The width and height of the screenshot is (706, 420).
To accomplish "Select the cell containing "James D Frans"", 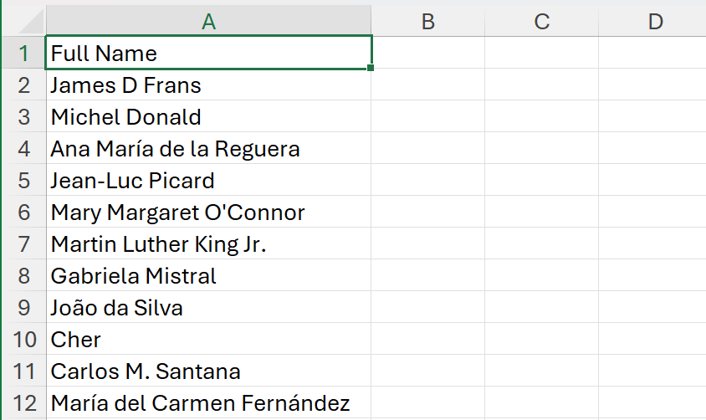I will pos(208,85).
